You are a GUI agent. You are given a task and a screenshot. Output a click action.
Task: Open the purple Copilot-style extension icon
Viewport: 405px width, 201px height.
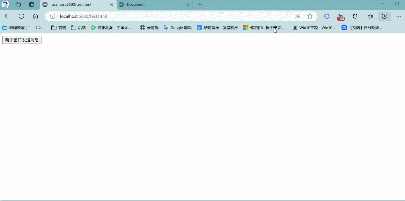[327, 16]
